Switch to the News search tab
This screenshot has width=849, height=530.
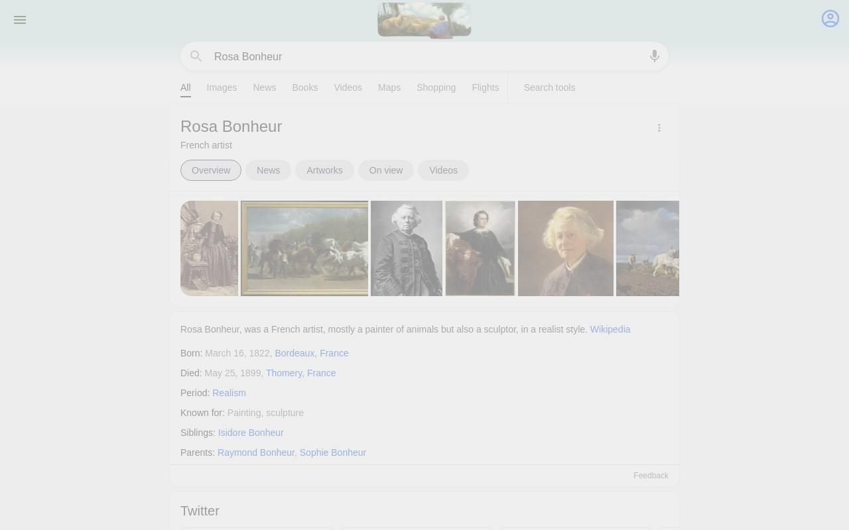click(x=265, y=87)
